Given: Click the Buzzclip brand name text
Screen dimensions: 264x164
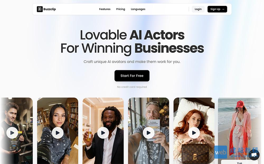Looking at the screenshot, I should pyautogui.click(x=50, y=9).
